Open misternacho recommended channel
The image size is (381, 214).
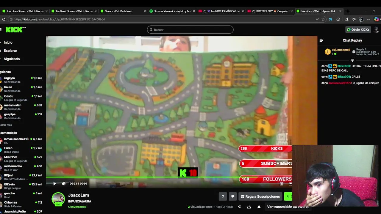coord(21,168)
